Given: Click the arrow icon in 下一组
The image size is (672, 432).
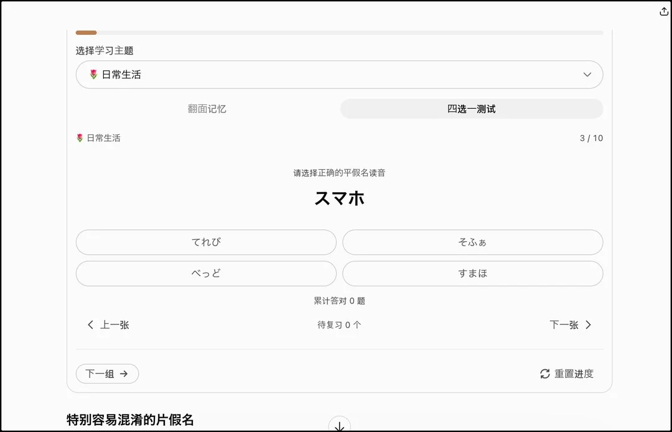Looking at the screenshot, I should point(124,374).
